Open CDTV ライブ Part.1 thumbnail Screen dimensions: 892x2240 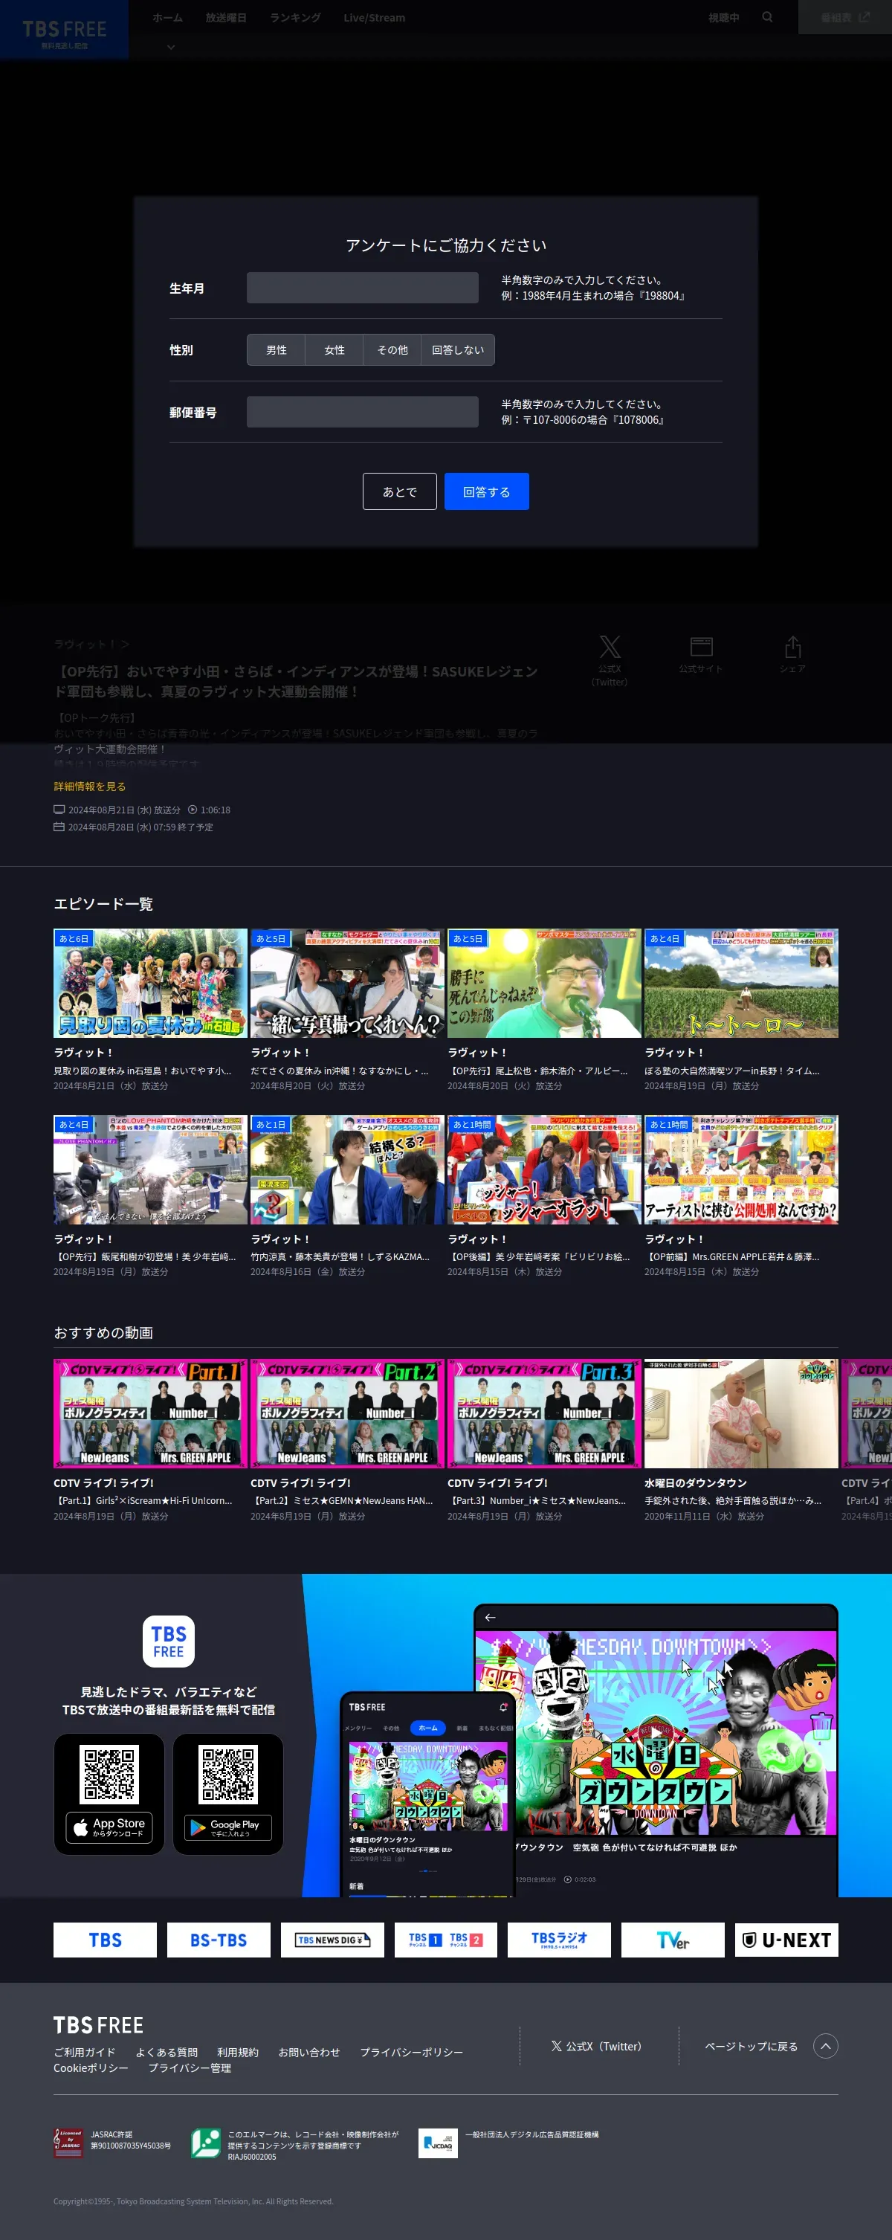[150, 1414]
